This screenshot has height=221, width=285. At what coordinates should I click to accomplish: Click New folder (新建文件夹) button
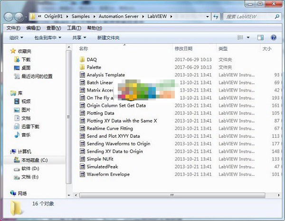coord(108,38)
